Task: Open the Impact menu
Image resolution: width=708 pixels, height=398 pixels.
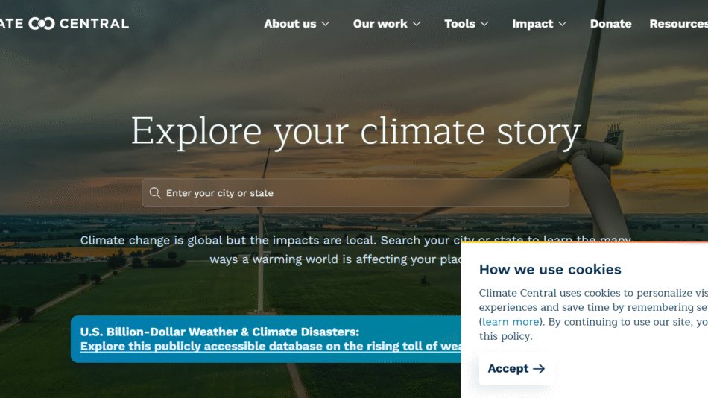Action: click(539, 24)
